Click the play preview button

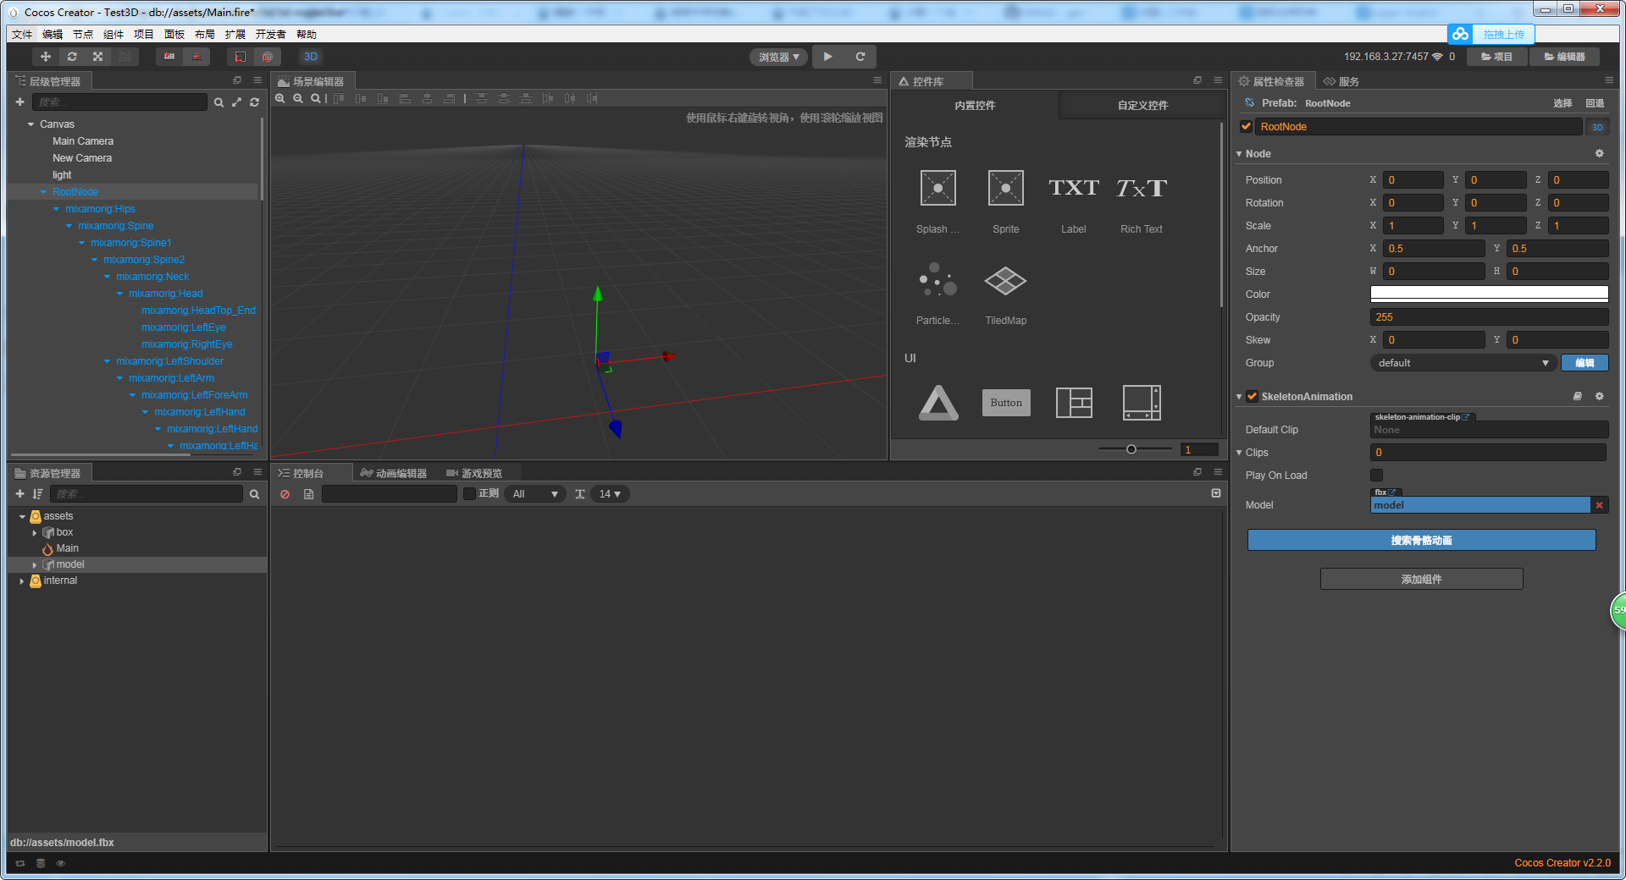[x=827, y=57]
